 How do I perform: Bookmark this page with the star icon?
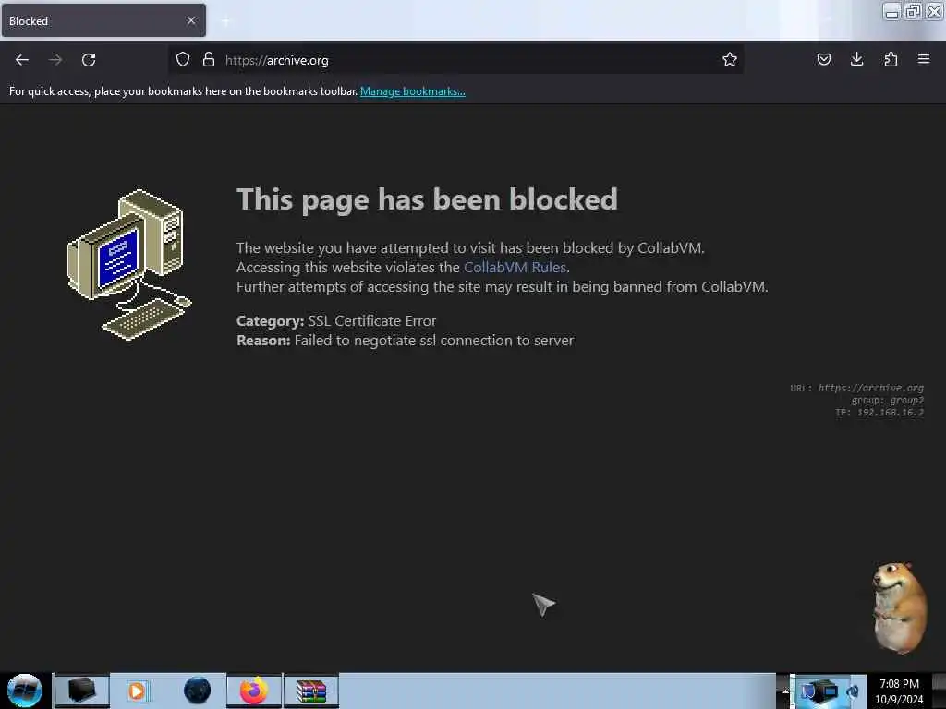pyautogui.click(x=730, y=59)
